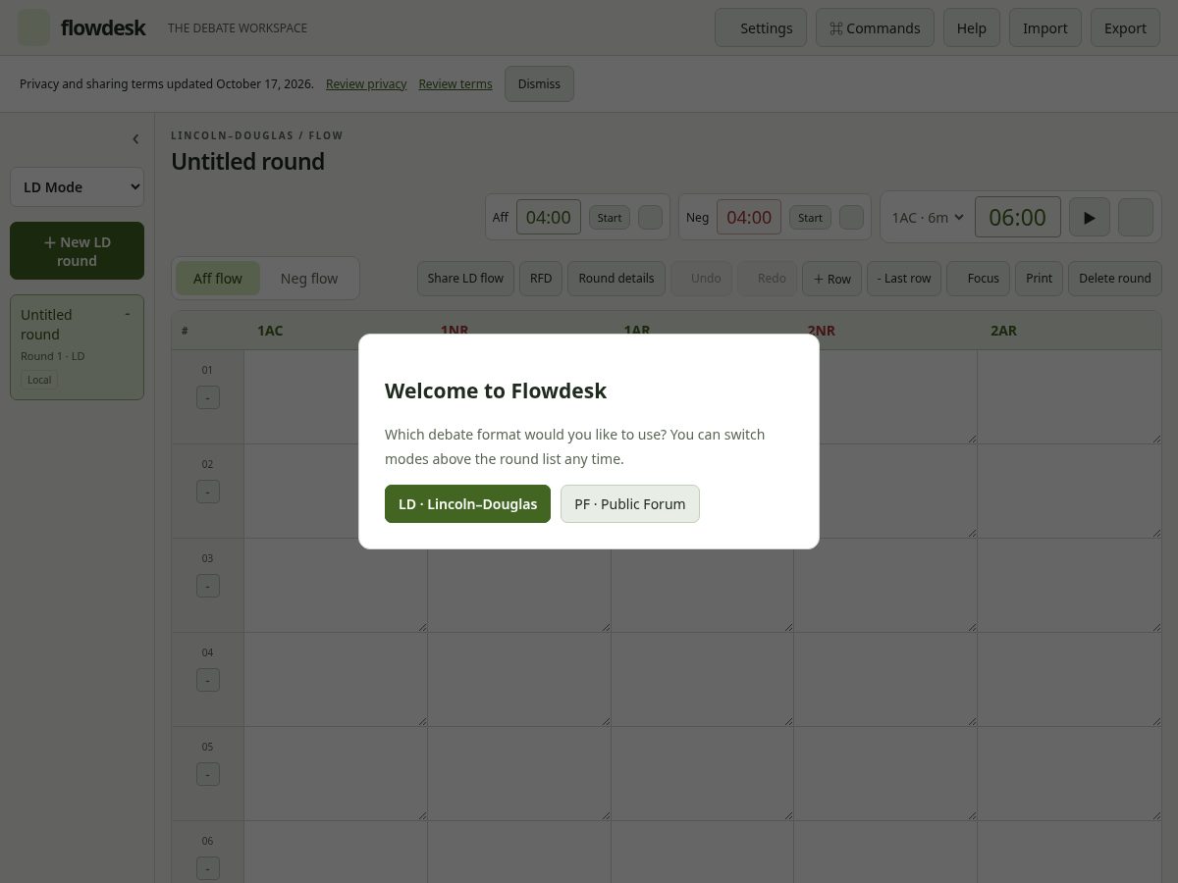The width and height of the screenshot is (1178, 883).
Task: Open the Review terms link
Action: 455,84
